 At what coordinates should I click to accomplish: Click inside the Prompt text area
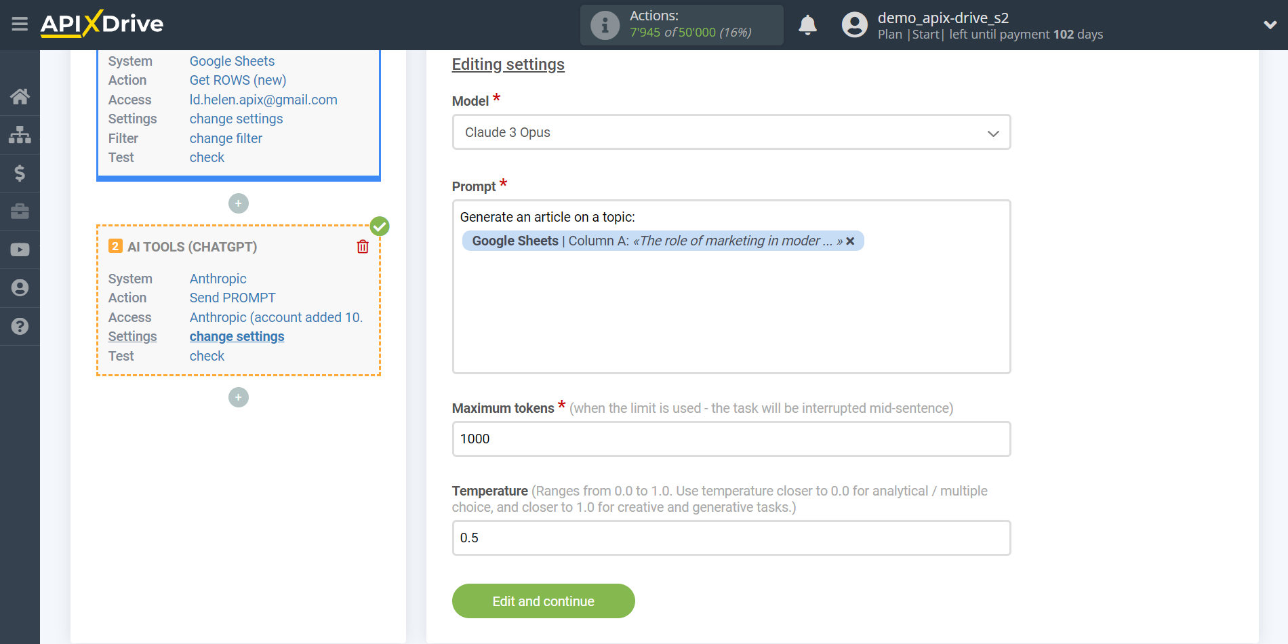[731, 287]
